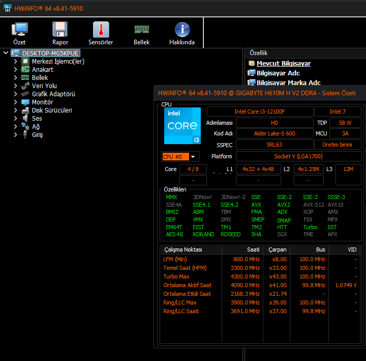Click the Mevcut Bilgisayar link
The width and height of the screenshot is (366, 361).
[284, 63]
